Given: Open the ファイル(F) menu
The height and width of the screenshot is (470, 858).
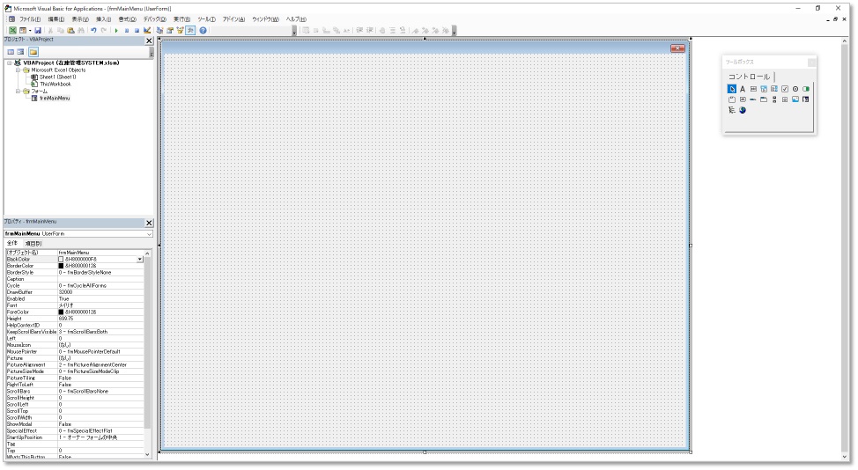Looking at the screenshot, I should click(x=30, y=19).
